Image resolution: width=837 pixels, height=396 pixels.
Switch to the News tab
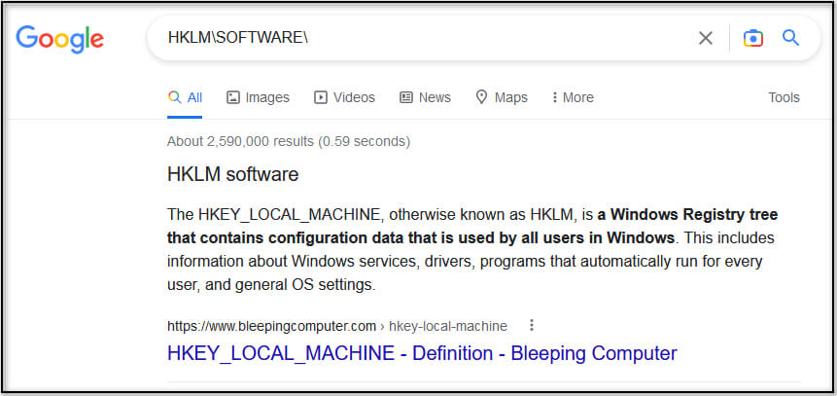pos(426,98)
